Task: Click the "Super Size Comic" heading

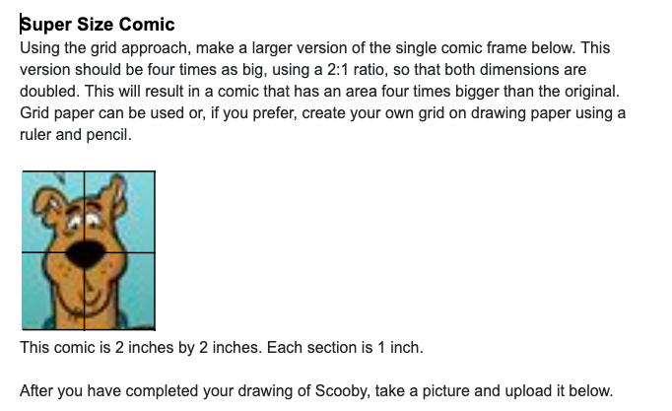Action: point(98,25)
